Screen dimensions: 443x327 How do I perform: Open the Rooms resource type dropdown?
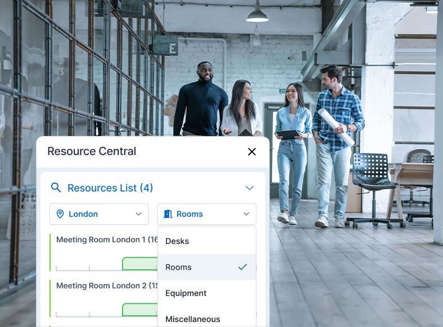pyautogui.click(x=206, y=214)
